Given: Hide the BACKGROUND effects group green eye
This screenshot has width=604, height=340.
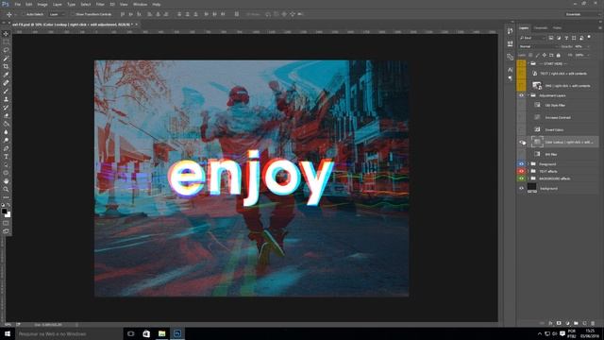Looking at the screenshot, I should click(x=521, y=178).
